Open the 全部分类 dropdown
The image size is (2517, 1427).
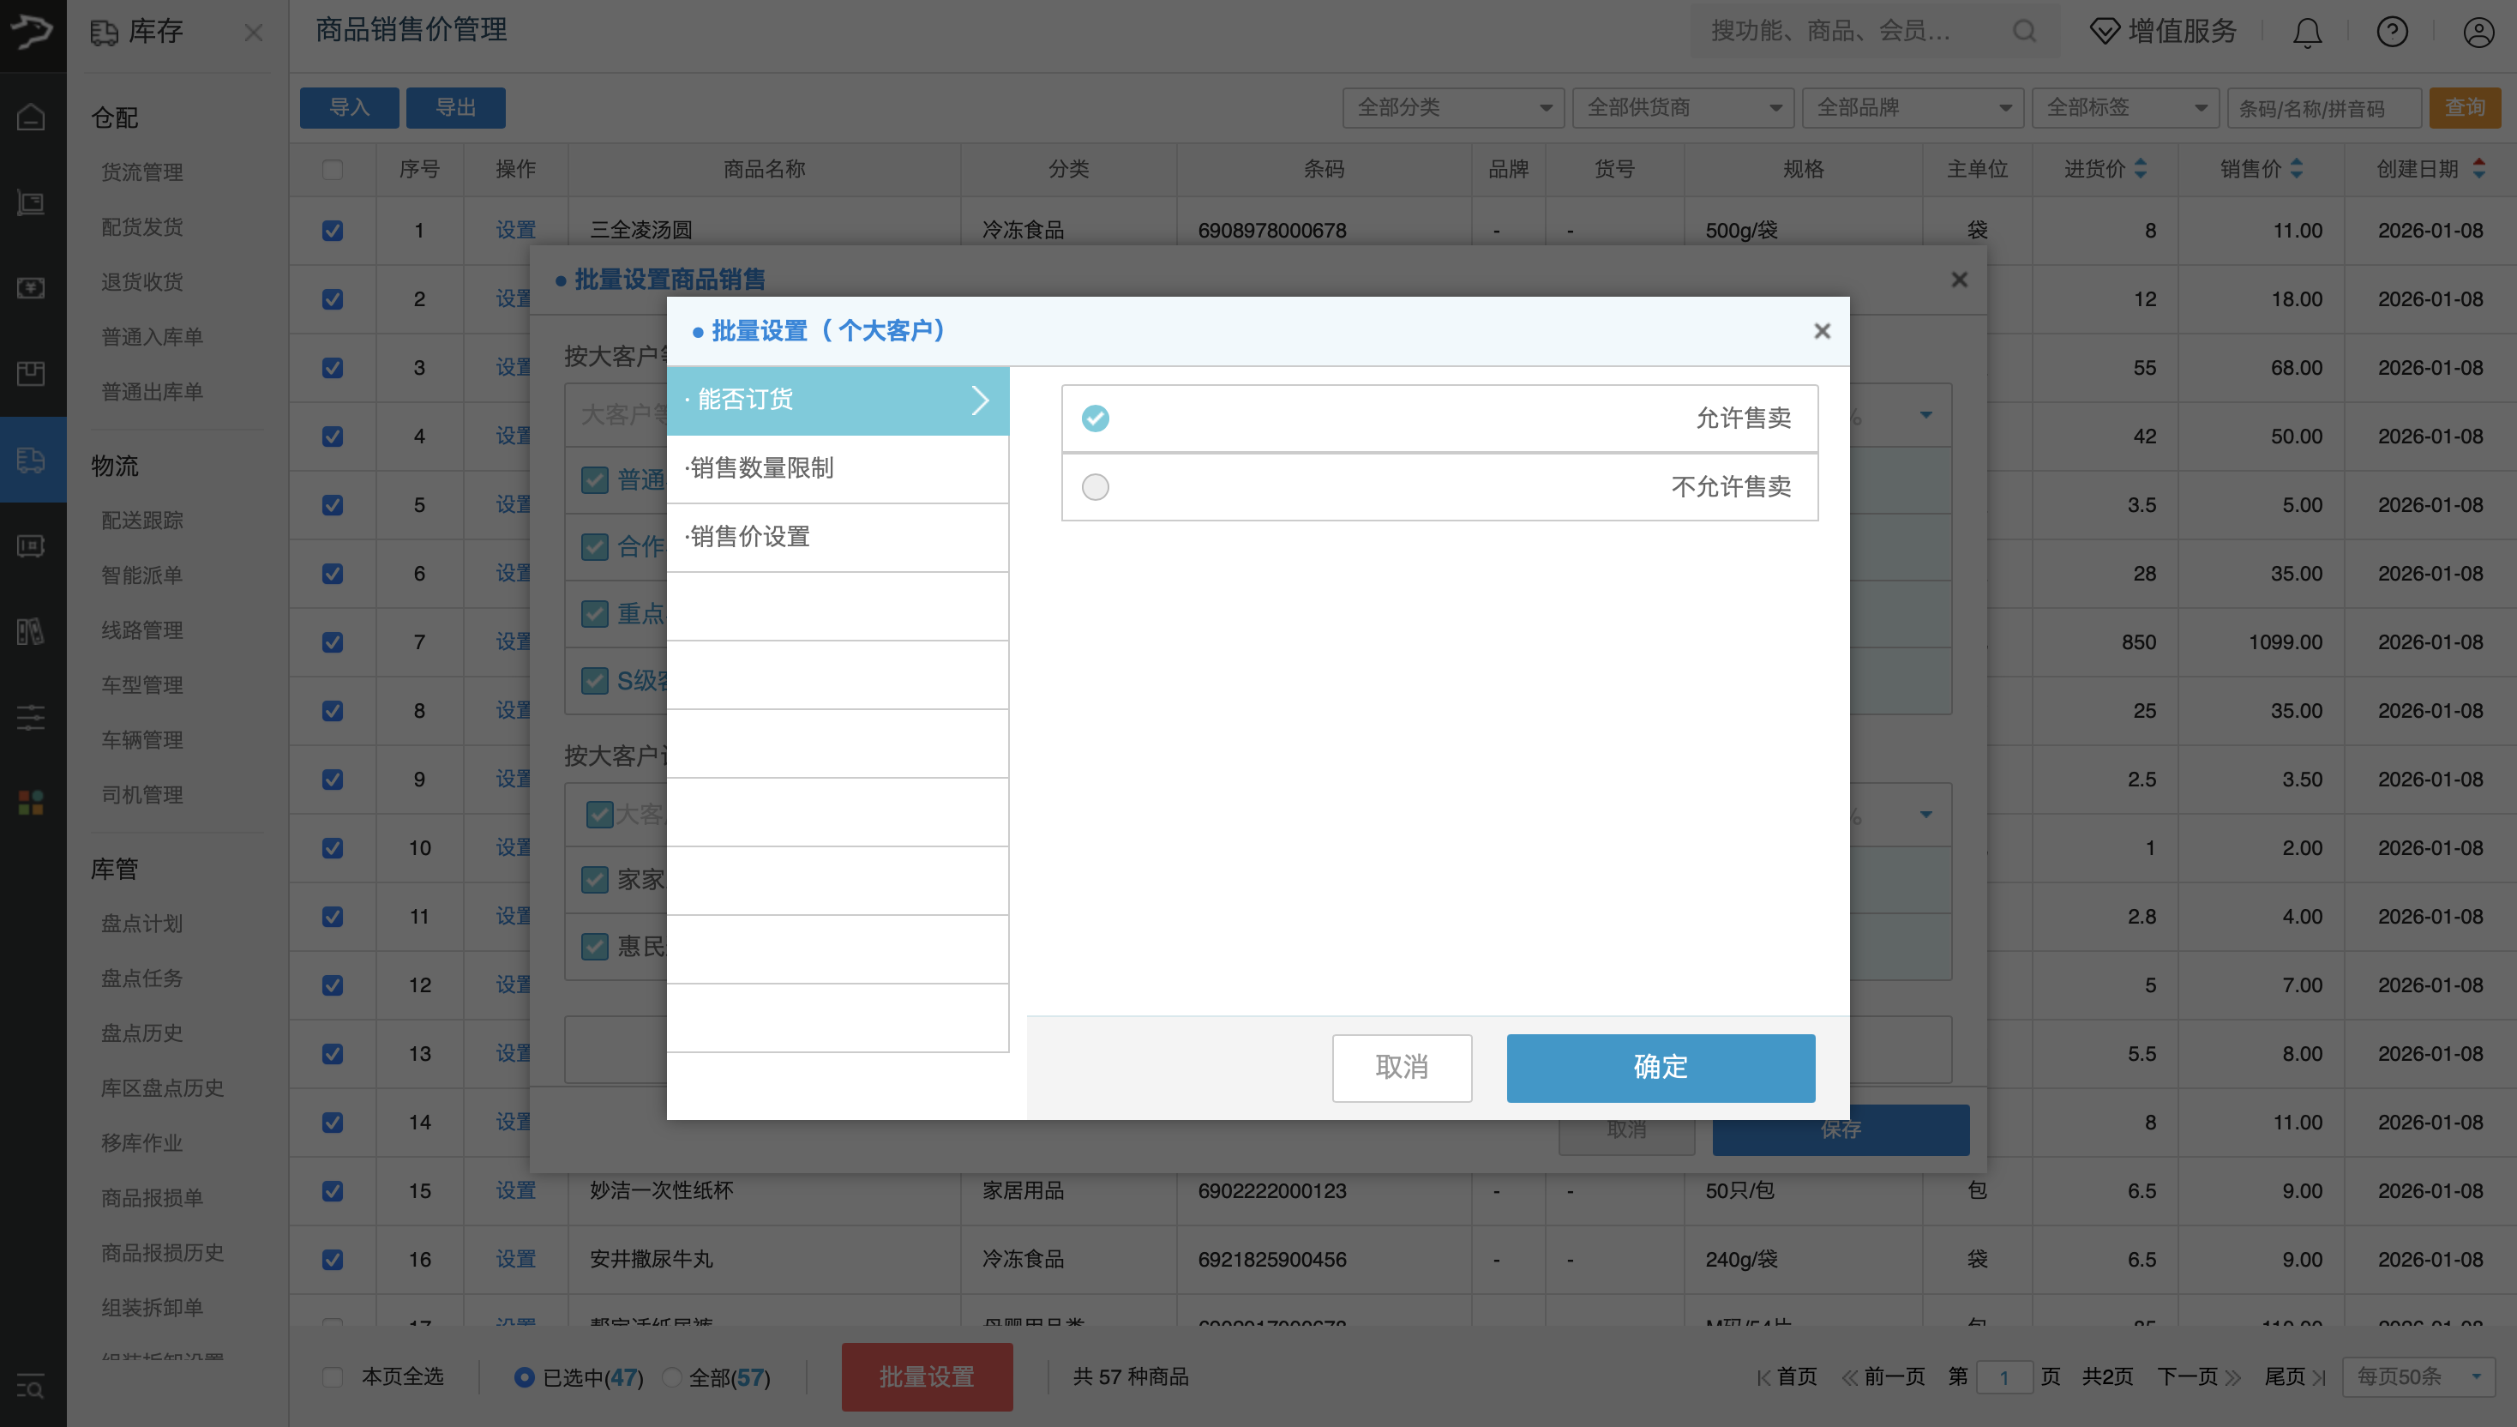[1451, 108]
